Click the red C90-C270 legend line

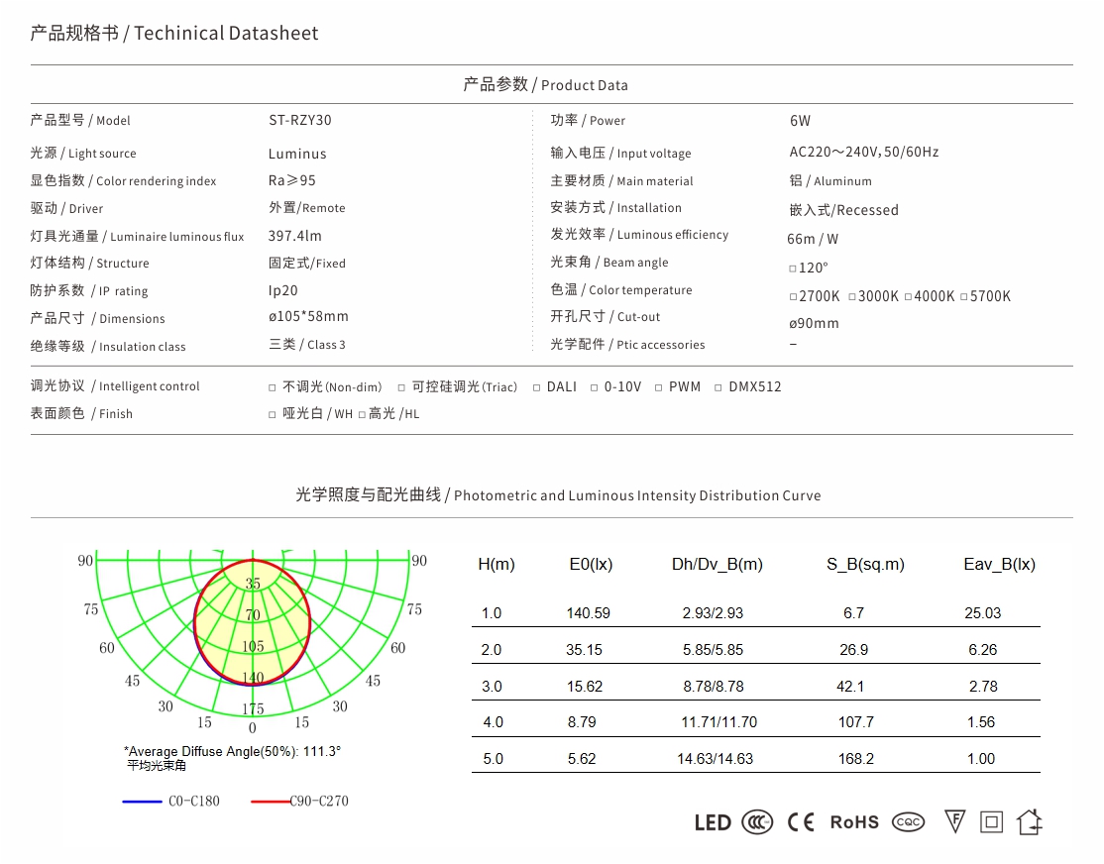[x=270, y=802]
